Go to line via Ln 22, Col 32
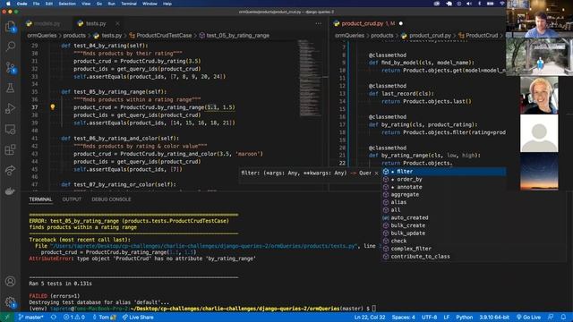Screen dimensions: 573x322 click(x=370, y=318)
